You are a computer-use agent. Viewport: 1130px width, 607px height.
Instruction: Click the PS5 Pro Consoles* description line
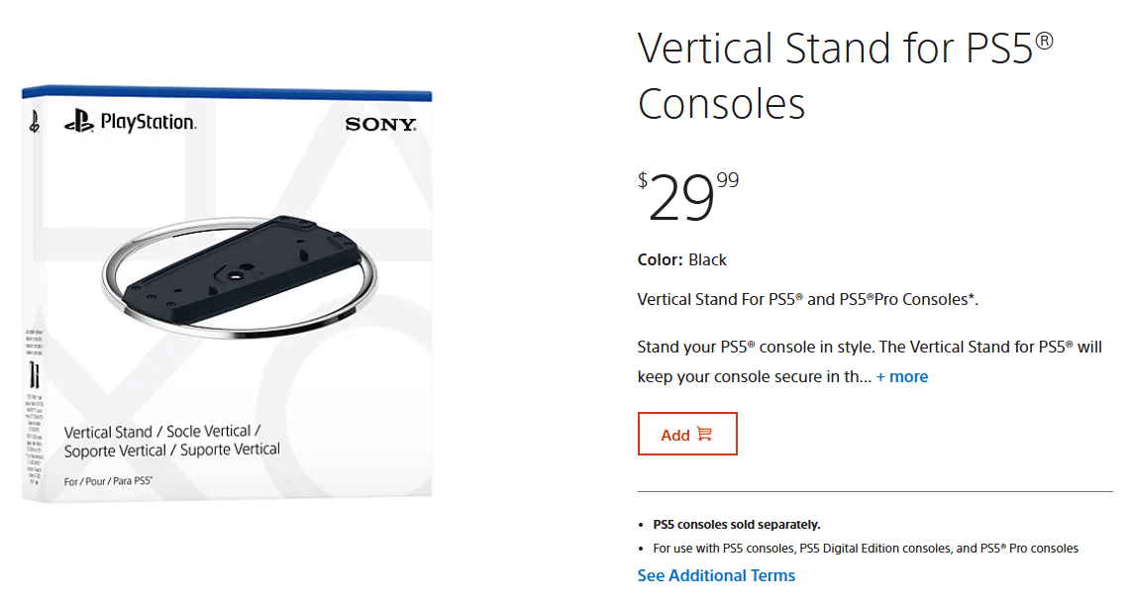tap(808, 299)
